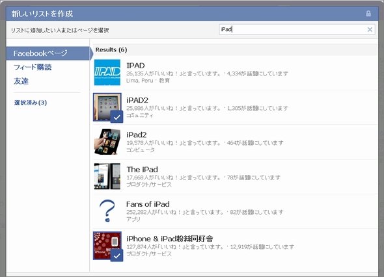This screenshot has width=384, height=277.
Task: Click the 新しいリストを作成 dialog title
Action: (42, 14)
